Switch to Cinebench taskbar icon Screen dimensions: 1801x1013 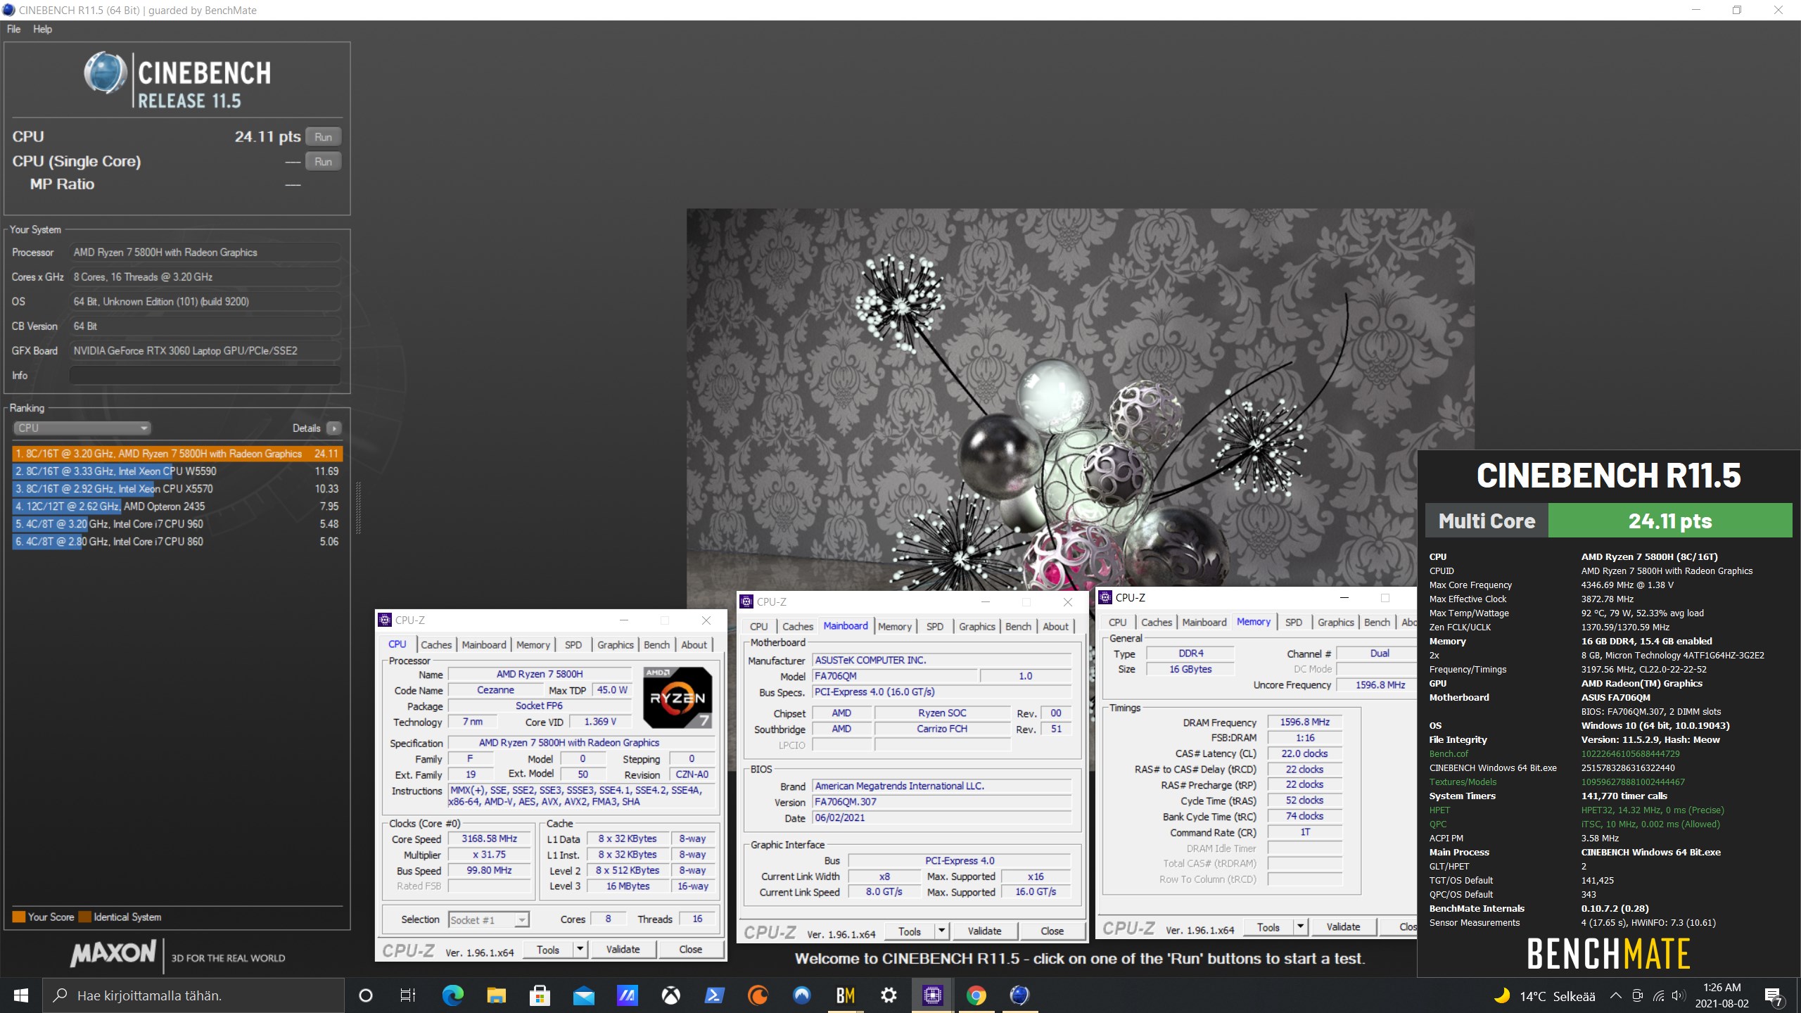1019,995
